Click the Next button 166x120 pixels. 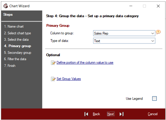click(x=111, y=114)
